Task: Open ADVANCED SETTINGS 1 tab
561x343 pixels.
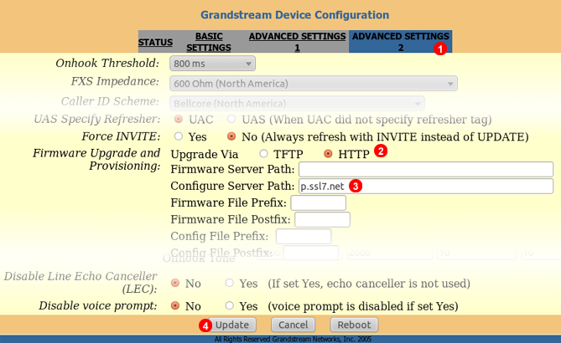Action: (x=297, y=42)
